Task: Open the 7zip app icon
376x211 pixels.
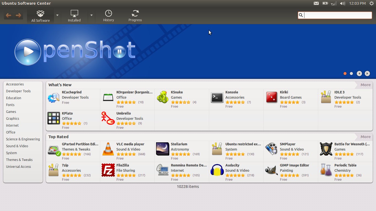Action: (x=54, y=170)
